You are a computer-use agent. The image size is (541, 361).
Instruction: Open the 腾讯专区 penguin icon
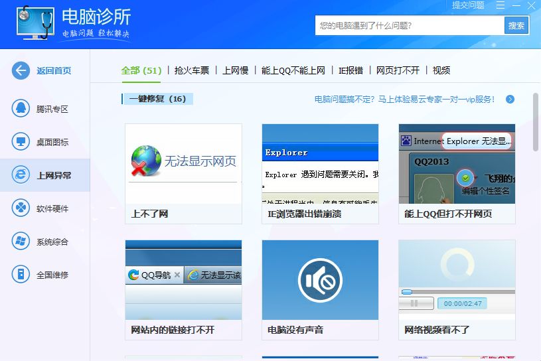point(21,109)
